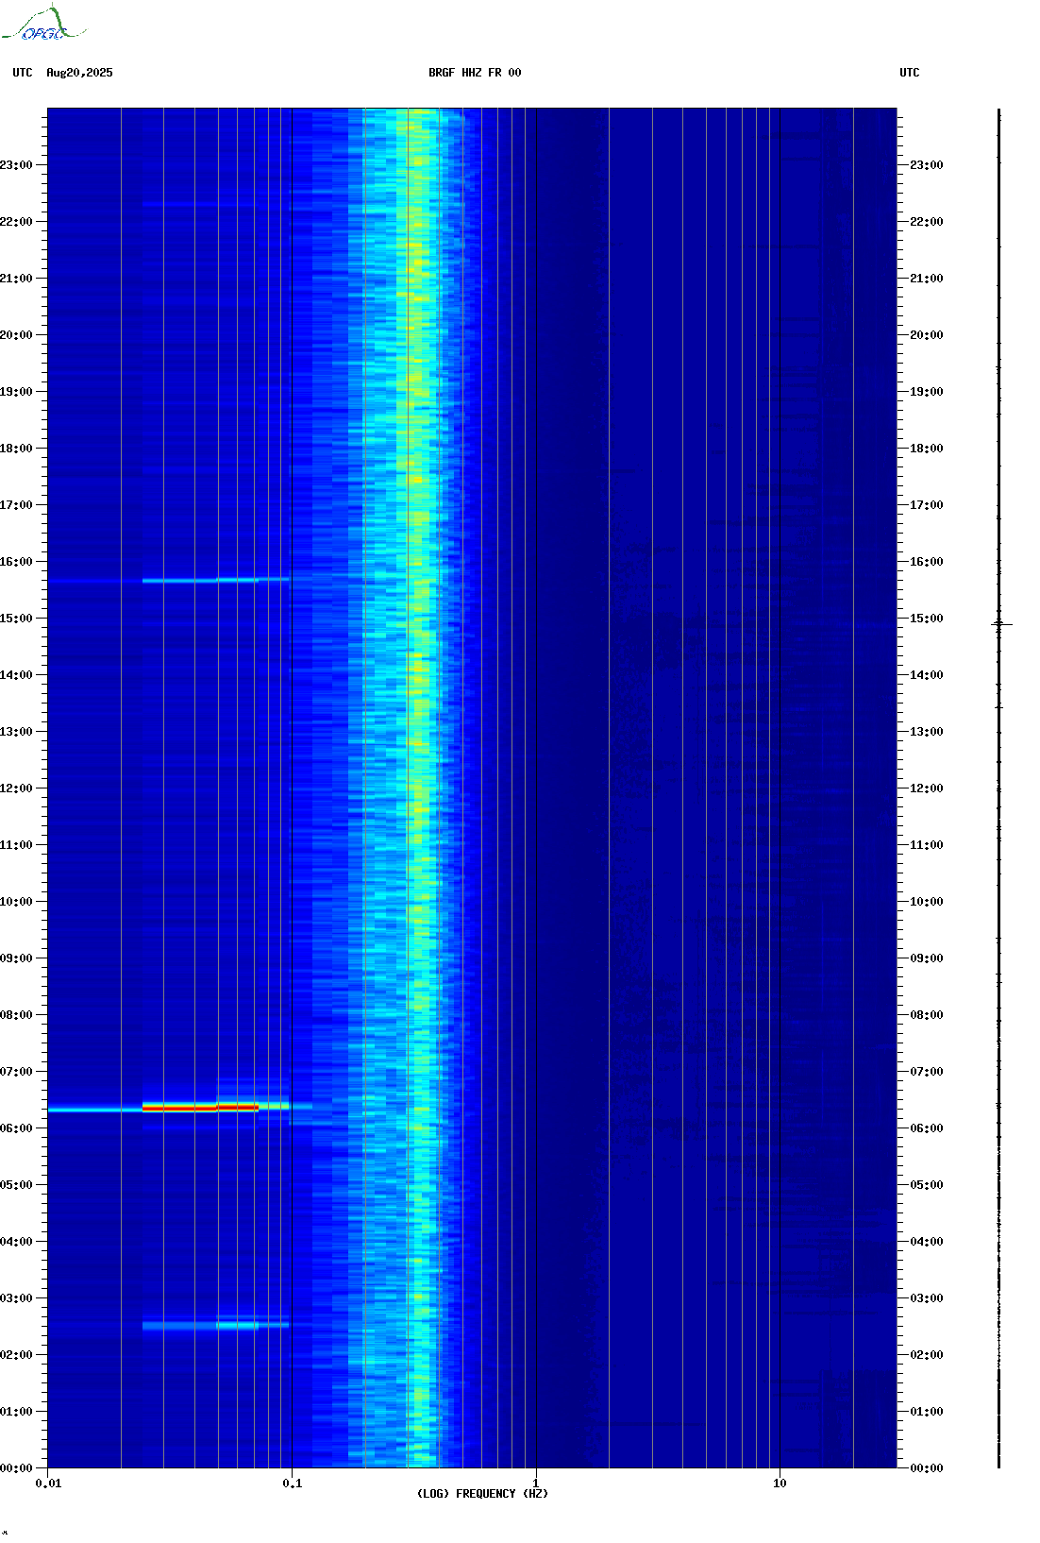Click the right-axis 20:00 time label
1040x1543 pixels.
click(927, 335)
